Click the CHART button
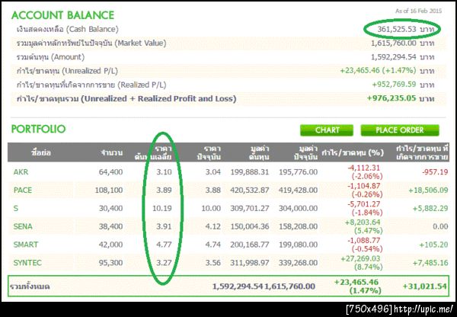457x317 pixels. point(327,130)
